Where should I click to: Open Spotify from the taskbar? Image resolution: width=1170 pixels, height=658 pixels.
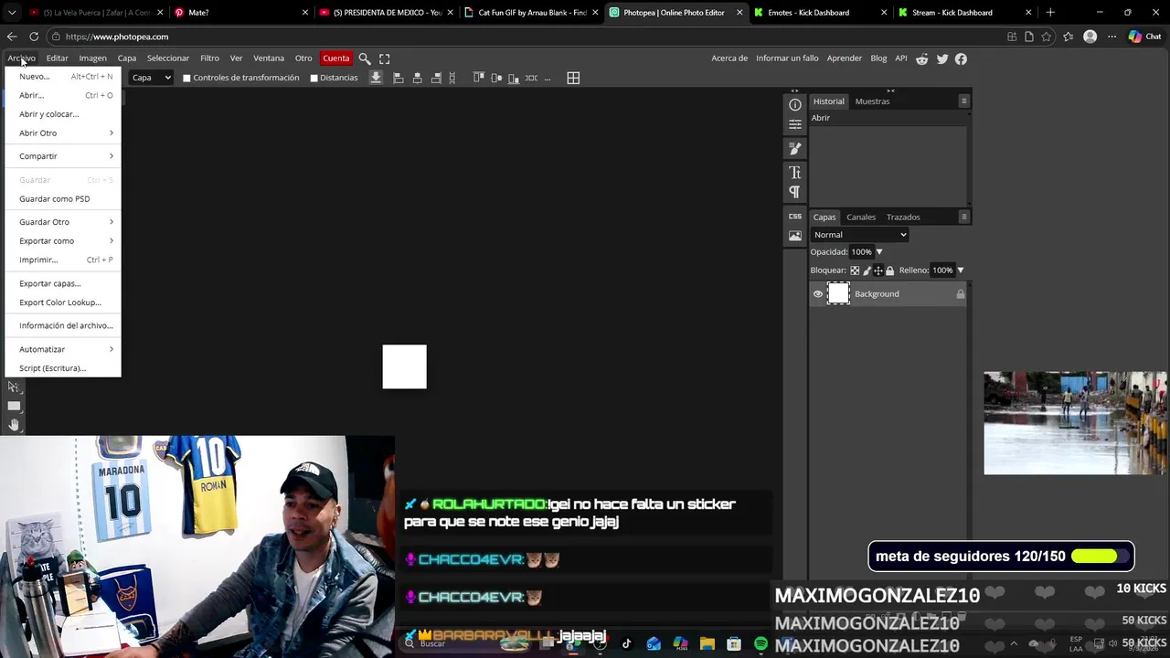pos(760,643)
